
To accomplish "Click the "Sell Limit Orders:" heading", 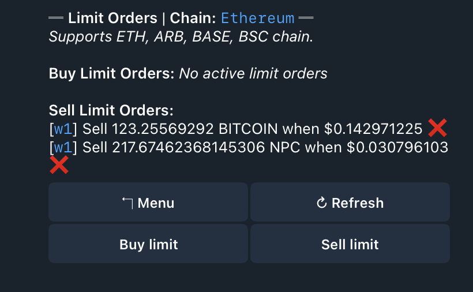I will point(111,110).
